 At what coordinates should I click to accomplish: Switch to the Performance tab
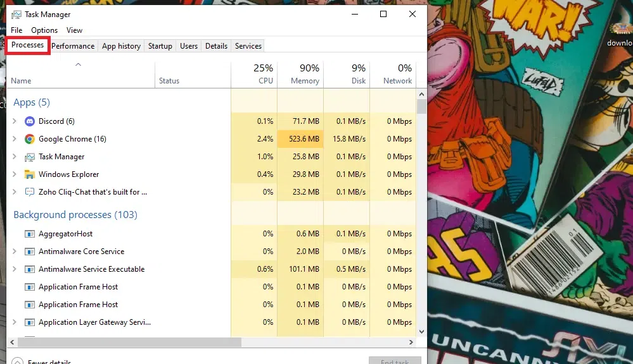[73, 46]
